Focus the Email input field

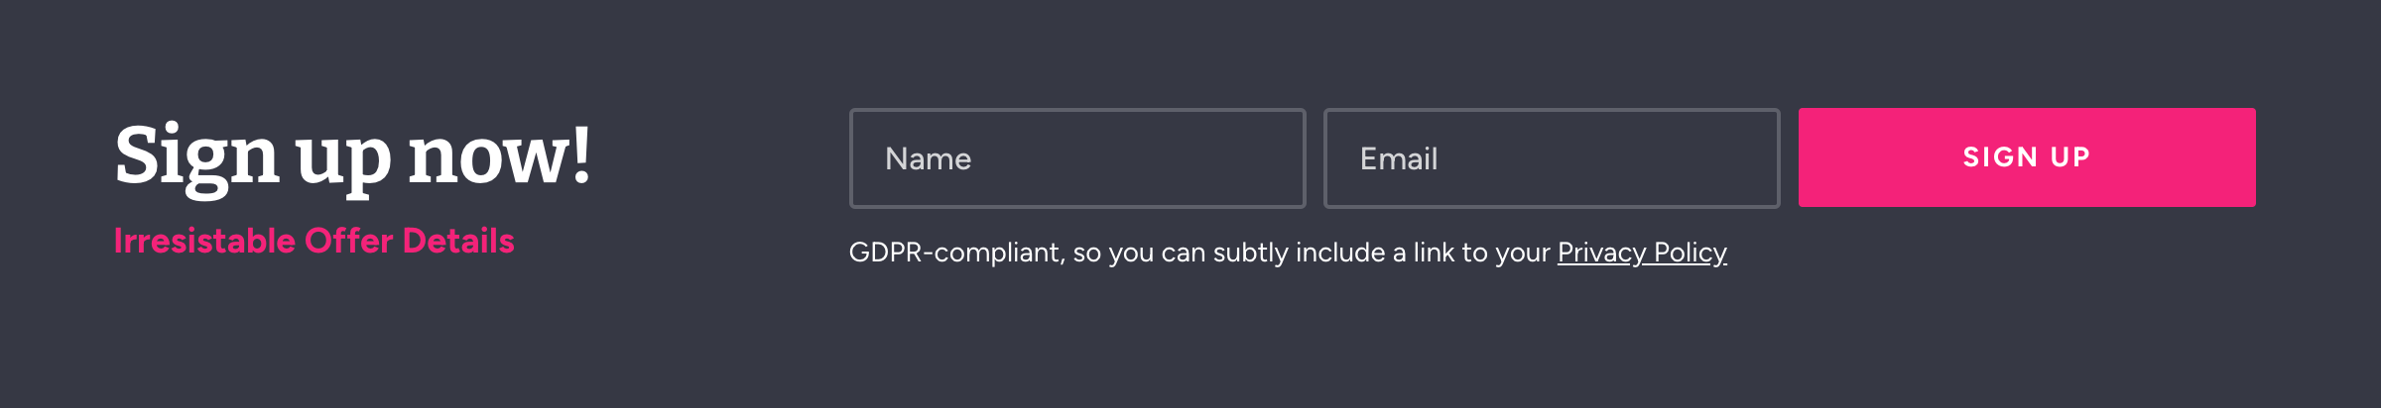1552,158
